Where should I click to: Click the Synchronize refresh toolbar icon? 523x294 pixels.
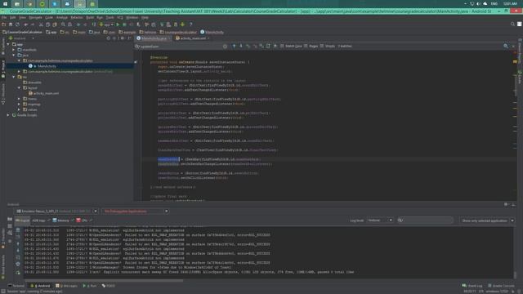pos(18,24)
